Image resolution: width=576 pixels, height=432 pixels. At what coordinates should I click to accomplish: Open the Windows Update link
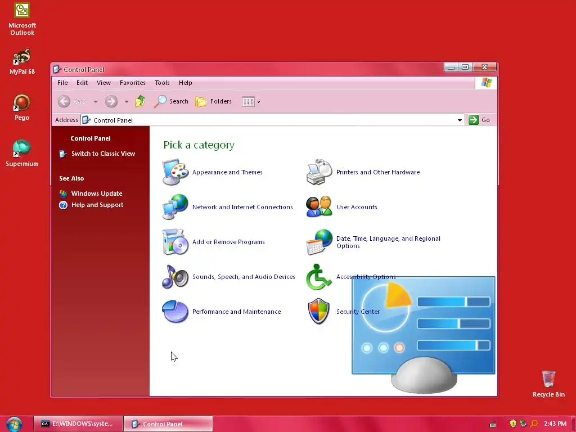97,193
